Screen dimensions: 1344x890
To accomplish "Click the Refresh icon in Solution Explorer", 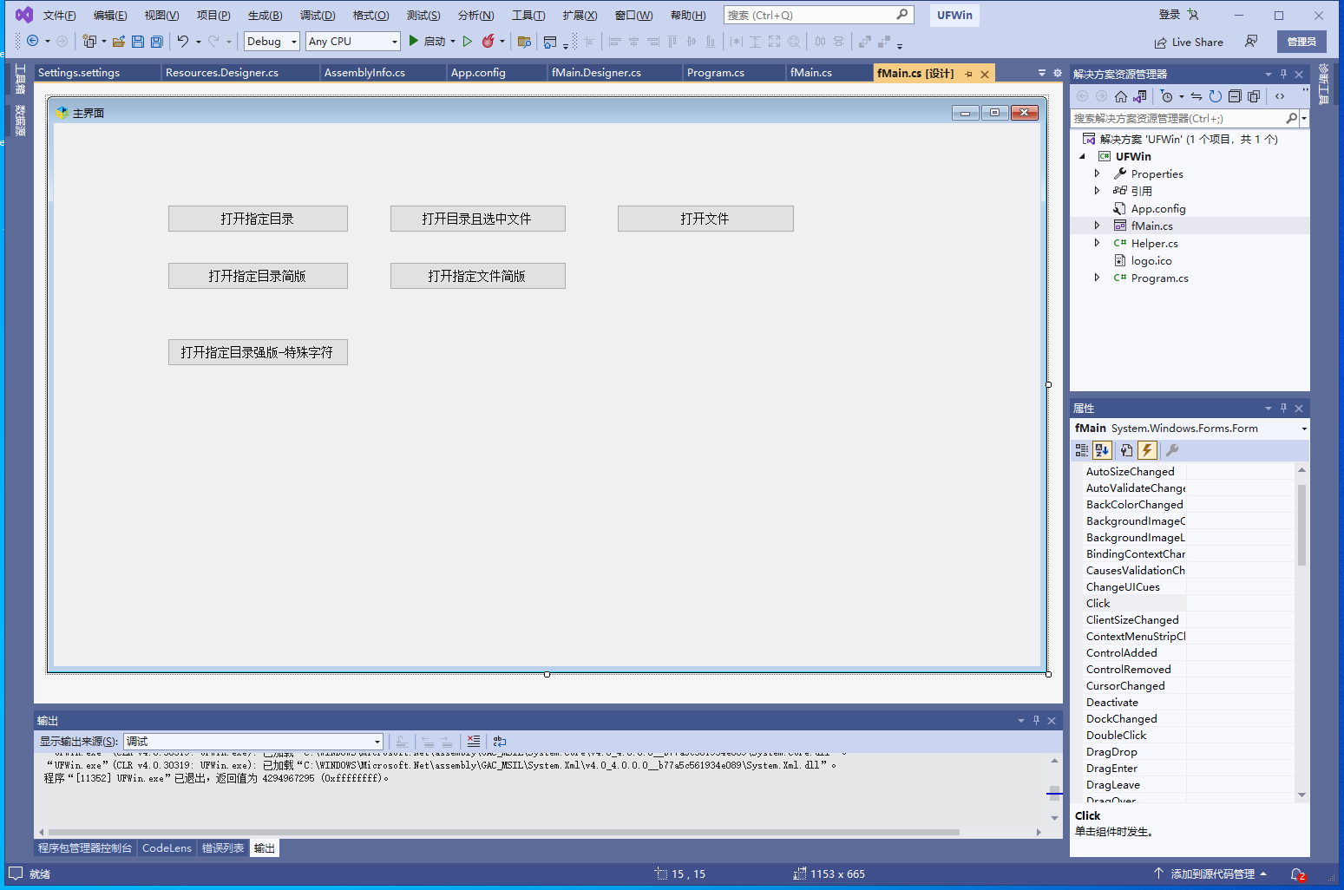I will pyautogui.click(x=1216, y=96).
